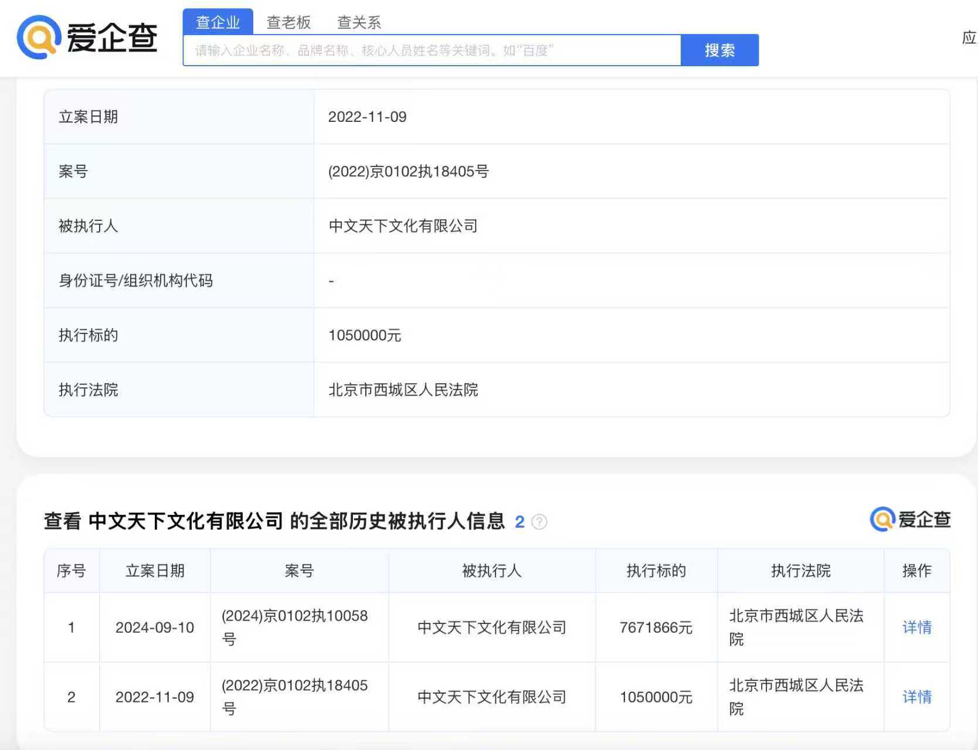Click the company name in history row 1

tap(491, 628)
